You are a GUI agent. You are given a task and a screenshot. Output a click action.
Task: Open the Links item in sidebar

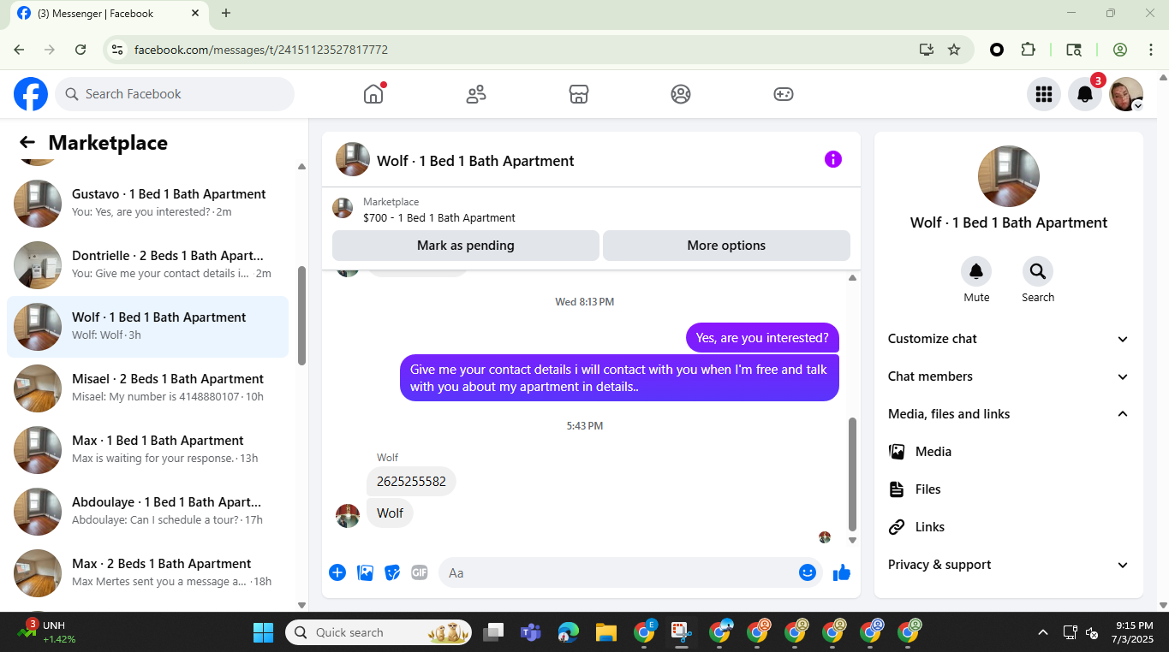(1009, 527)
